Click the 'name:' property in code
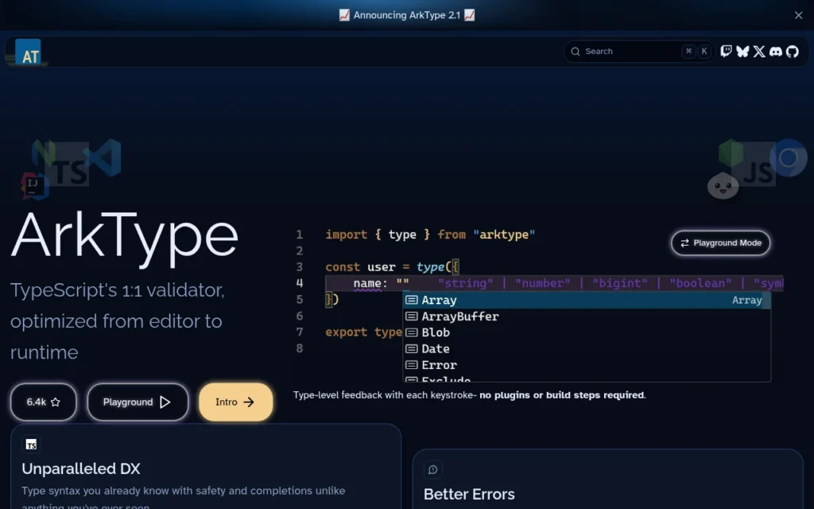The height and width of the screenshot is (509, 814). pyautogui.click(x=370, y=284)
